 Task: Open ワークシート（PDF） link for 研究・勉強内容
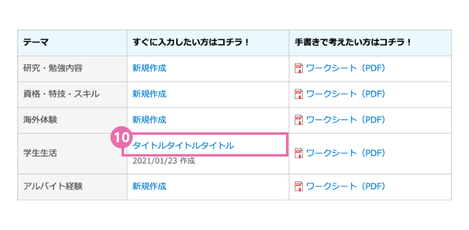346,68
